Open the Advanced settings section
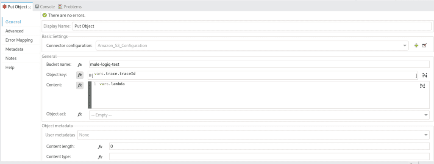The image size is (434, 164). coord(14,31)
